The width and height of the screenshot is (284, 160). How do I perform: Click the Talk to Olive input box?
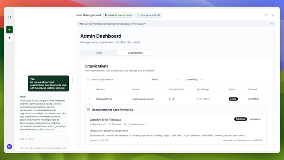click(x=43, y=141)
